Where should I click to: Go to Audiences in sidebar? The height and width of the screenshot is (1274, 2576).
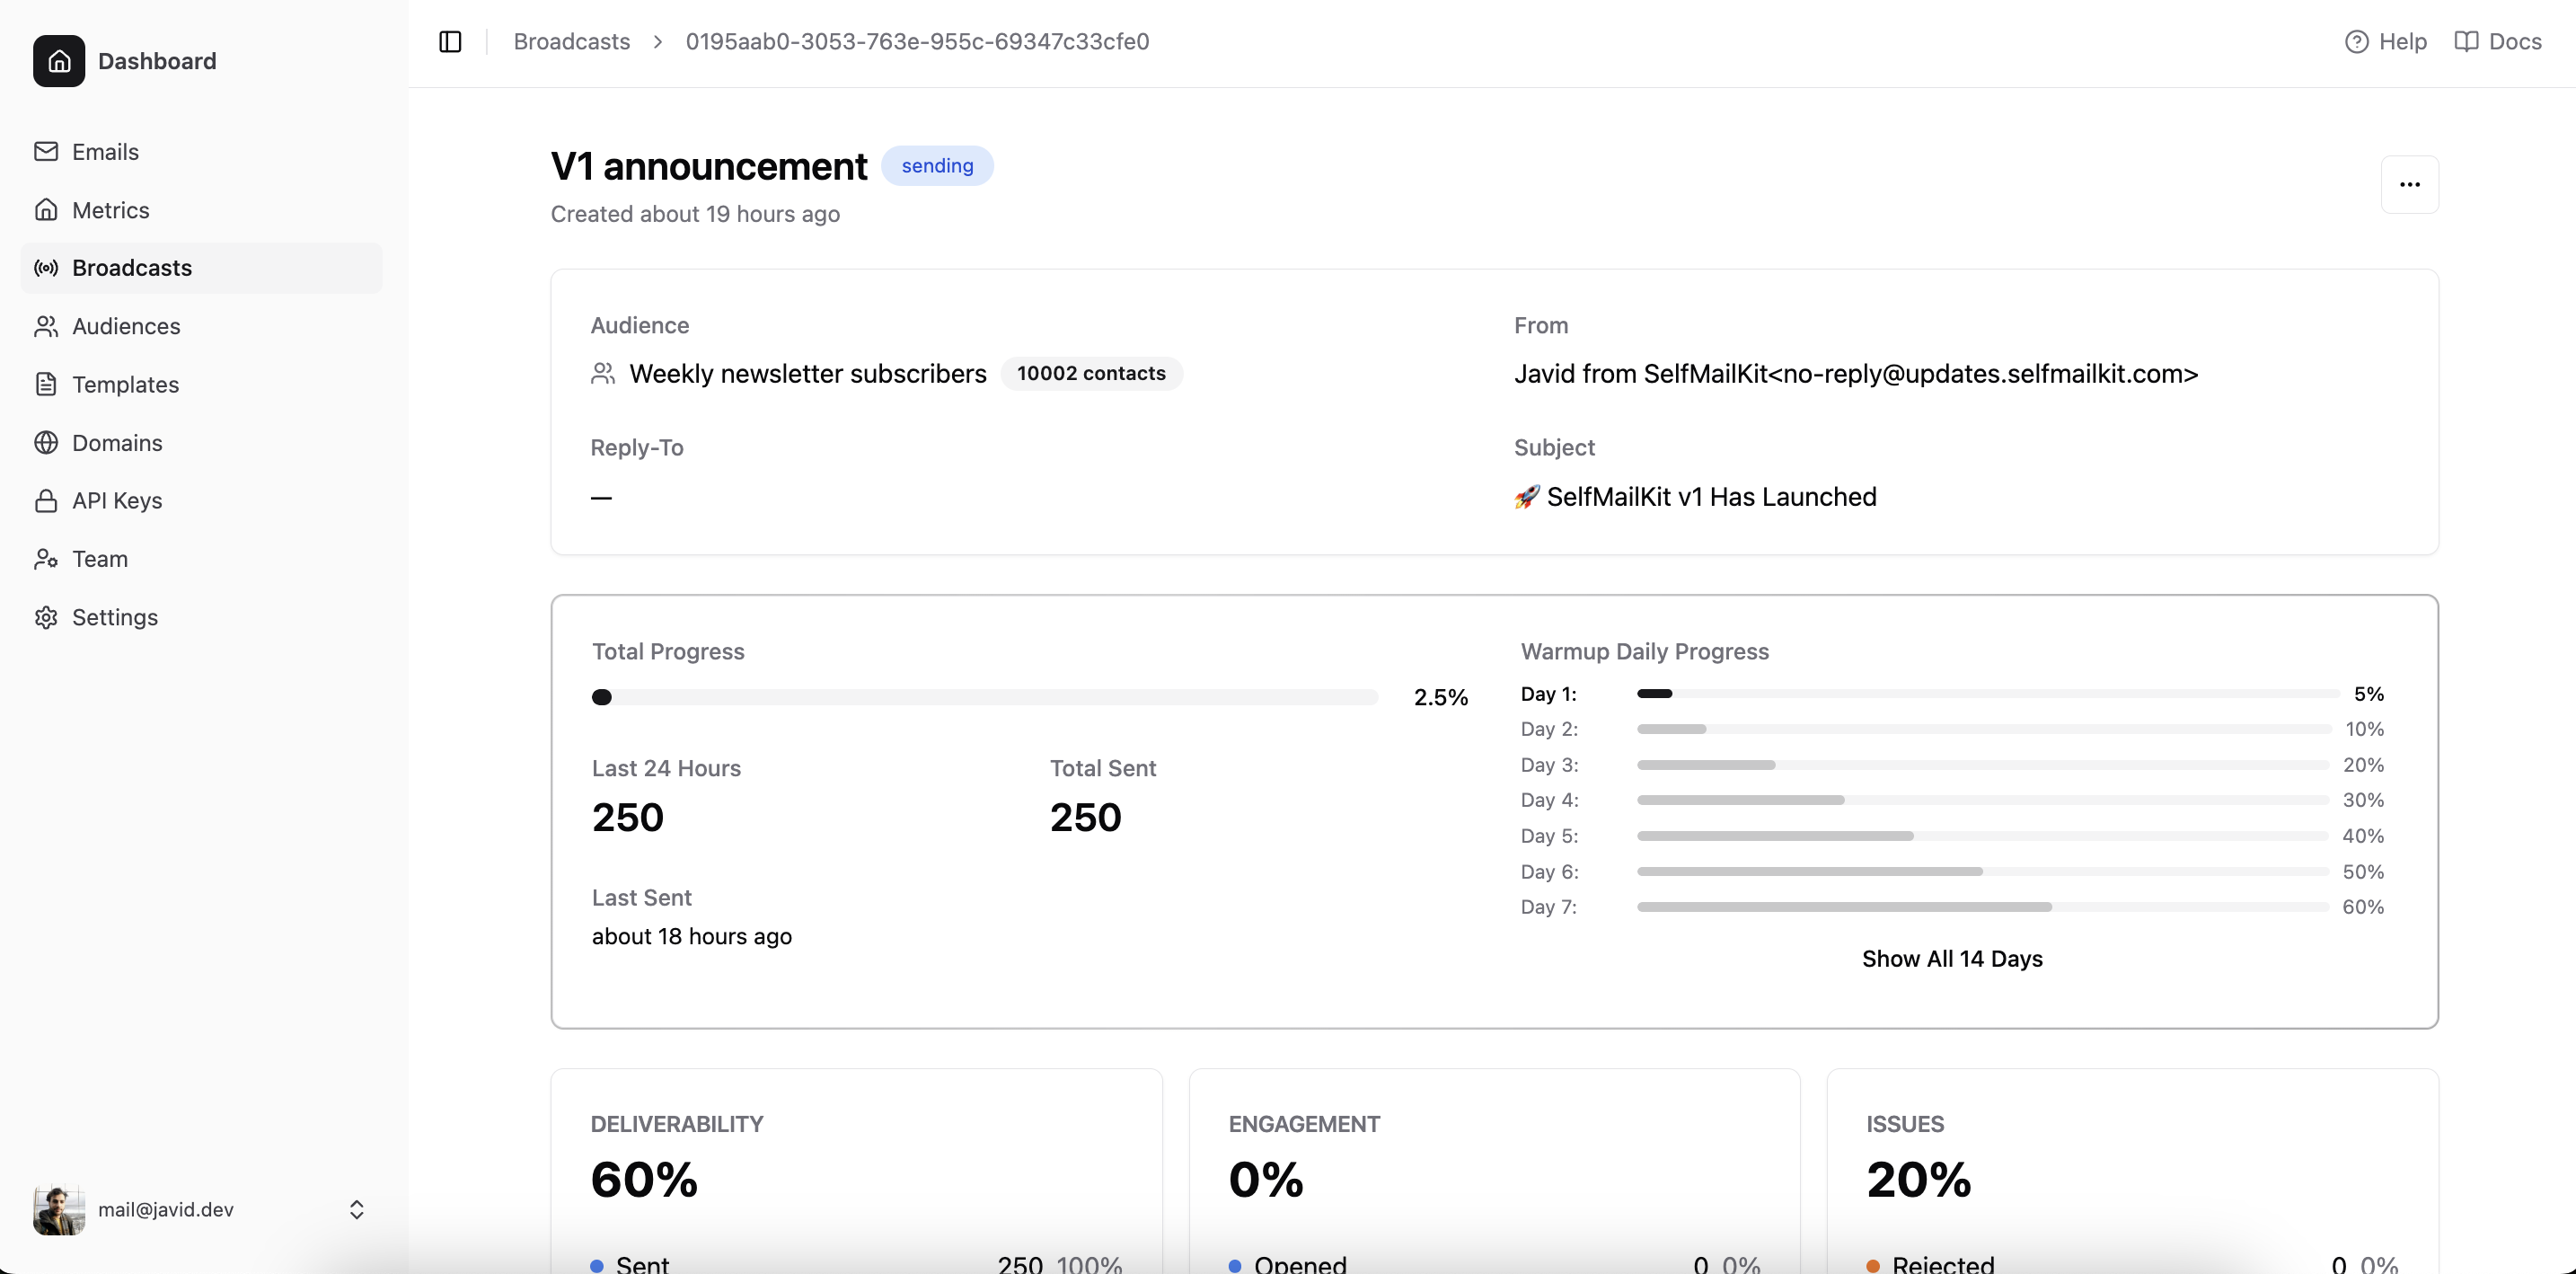click(201, 326)
